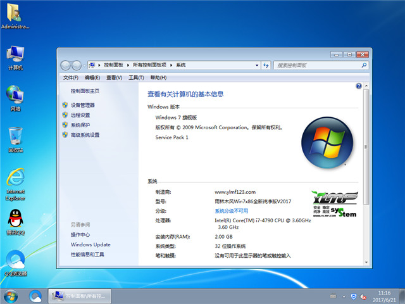Select 控制面板 in the breadcrumb
This screenshot has width=405, height=304.
pos(114,65)
